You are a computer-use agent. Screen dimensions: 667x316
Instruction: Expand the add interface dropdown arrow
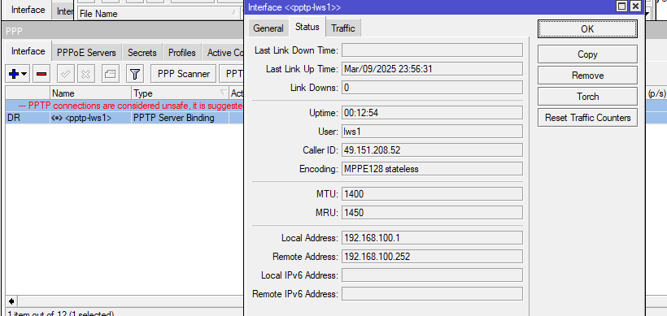click(24, 74)
